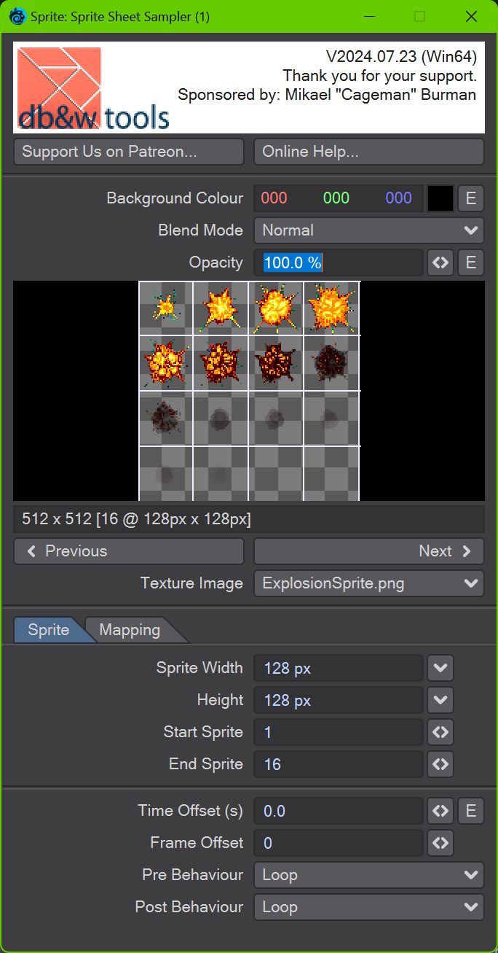This screenshot has height=953, width=498.
Task: Click the Sprite Width input field
Action: (x=339, y=668)
